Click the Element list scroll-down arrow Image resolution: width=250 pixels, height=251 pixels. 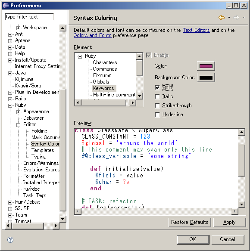pyautogui.click(x=139, y=96)
